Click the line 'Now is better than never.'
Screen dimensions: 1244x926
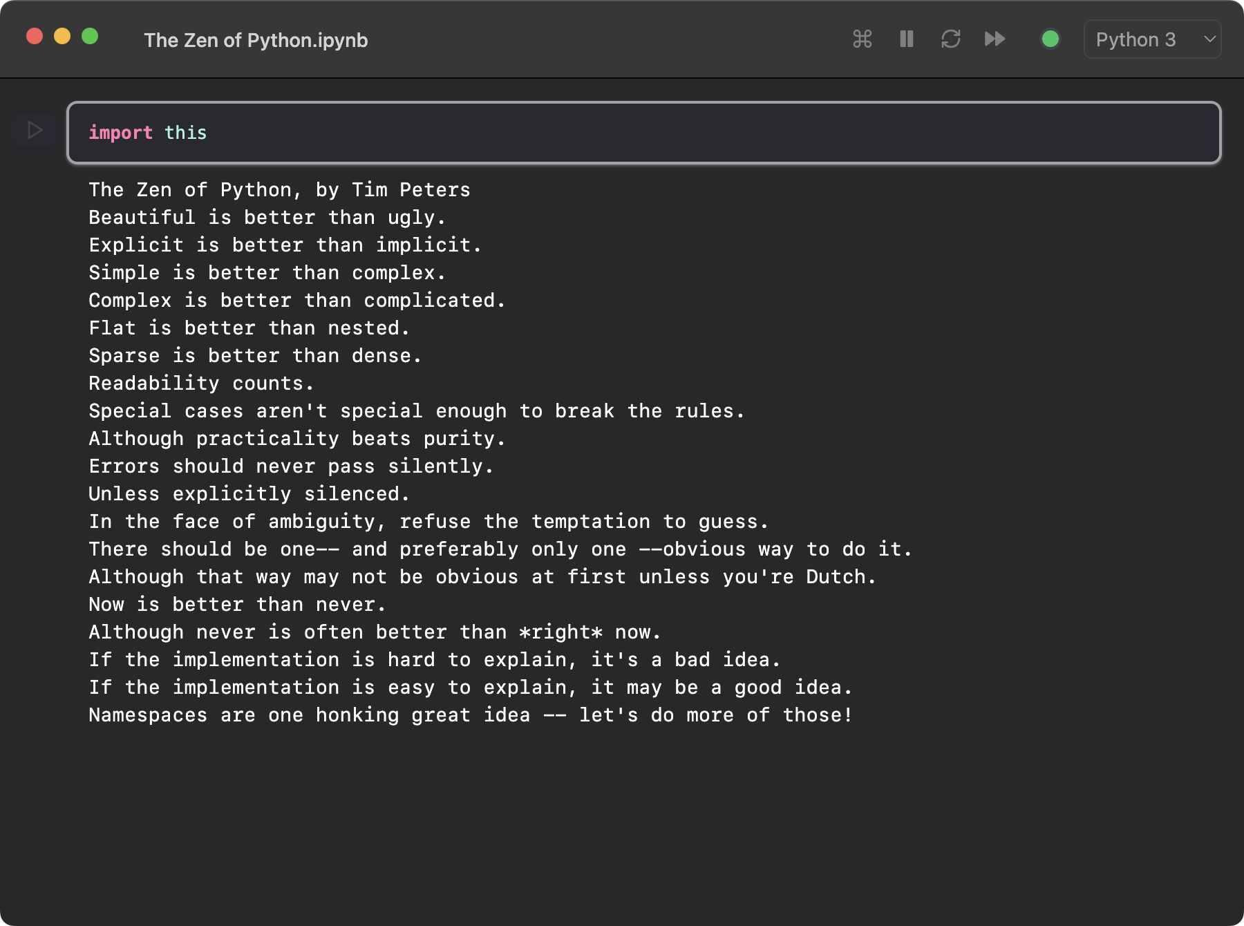[237, 605]
